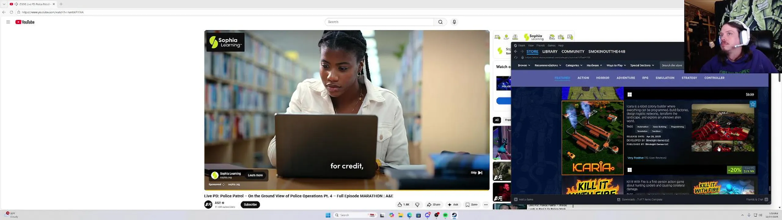Switch to the Steam COMMUNITY section
The image size is (782, 220).
[573, 52]
